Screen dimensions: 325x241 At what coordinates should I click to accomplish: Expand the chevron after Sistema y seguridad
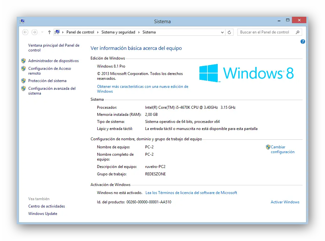coord(139,32)
